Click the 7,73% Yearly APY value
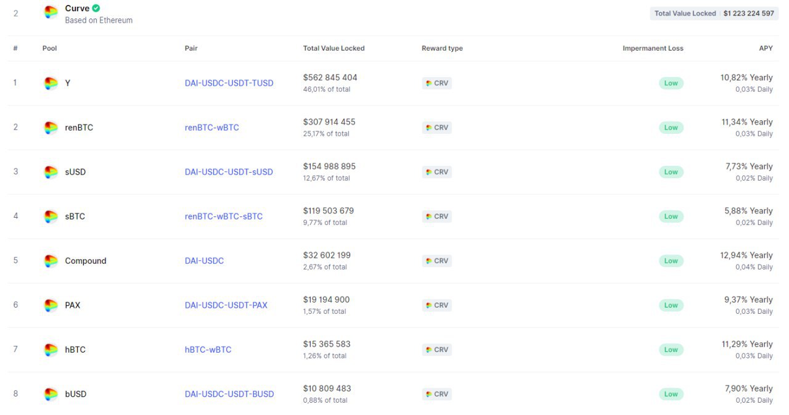Image resolution: width=789 pixels, height=415 pixels. (x=749, y=166)
